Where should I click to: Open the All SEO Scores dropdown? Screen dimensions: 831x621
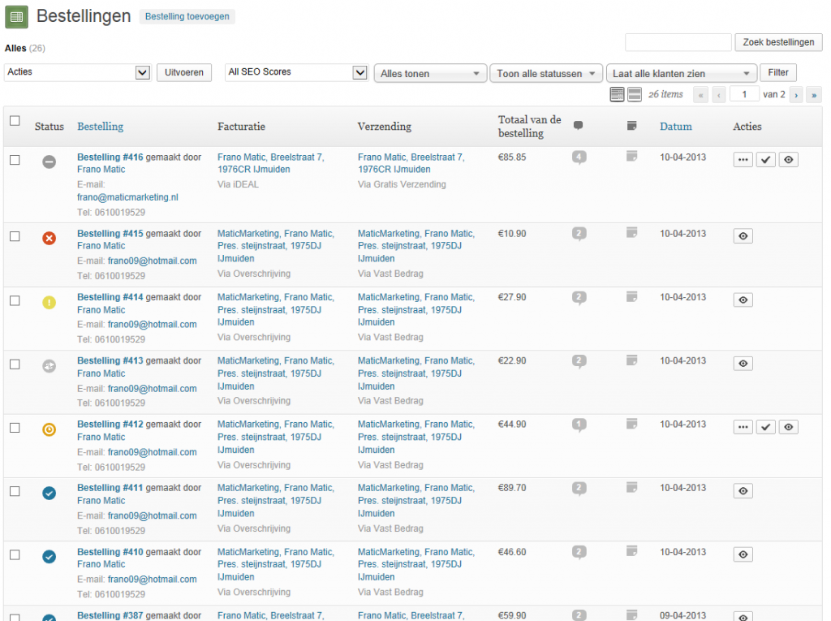pos(296,72)
